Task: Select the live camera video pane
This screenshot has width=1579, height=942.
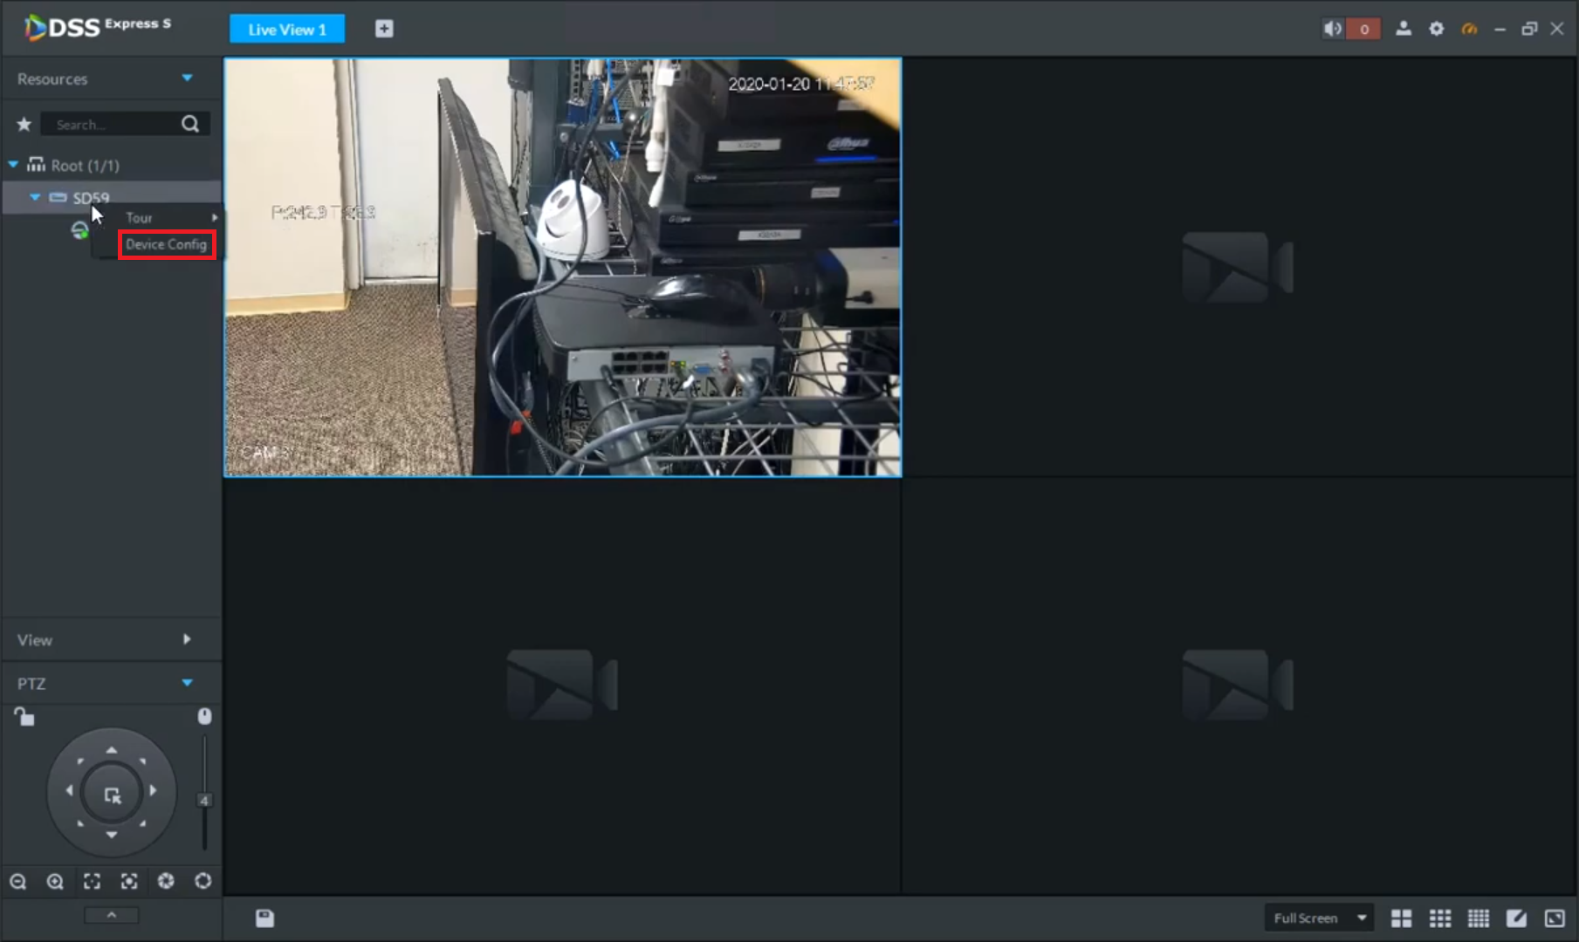Action: coord(563,268)
